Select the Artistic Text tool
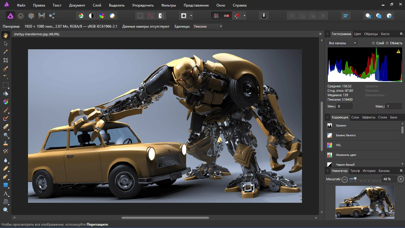405x228 pixels. pyautogui.click(x=5, y=193)
